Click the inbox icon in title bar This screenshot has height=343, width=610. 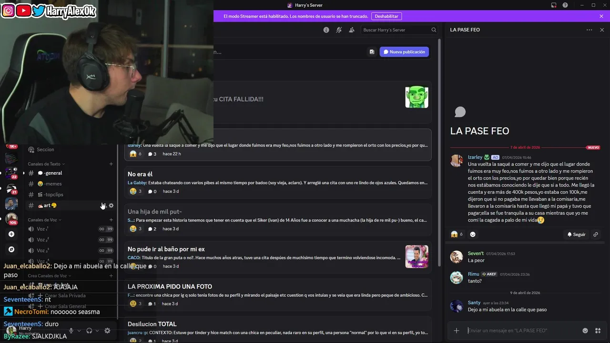(x=554, y=5)
